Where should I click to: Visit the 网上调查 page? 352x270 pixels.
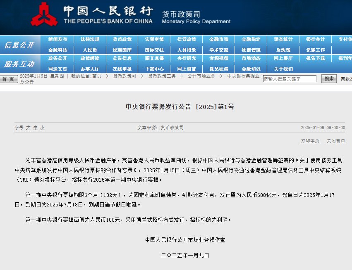click(x=187, y=69)
